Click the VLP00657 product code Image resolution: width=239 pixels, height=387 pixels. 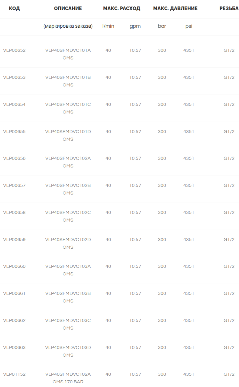coord(14,185)
